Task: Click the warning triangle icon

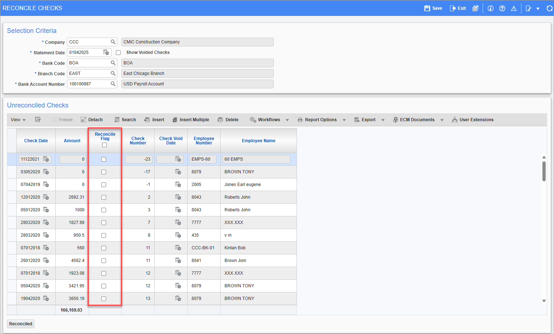Action: tap(514, 8)
